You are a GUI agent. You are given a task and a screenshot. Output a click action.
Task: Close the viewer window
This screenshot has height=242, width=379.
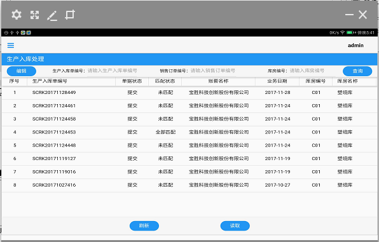click(x=363, y=15)
